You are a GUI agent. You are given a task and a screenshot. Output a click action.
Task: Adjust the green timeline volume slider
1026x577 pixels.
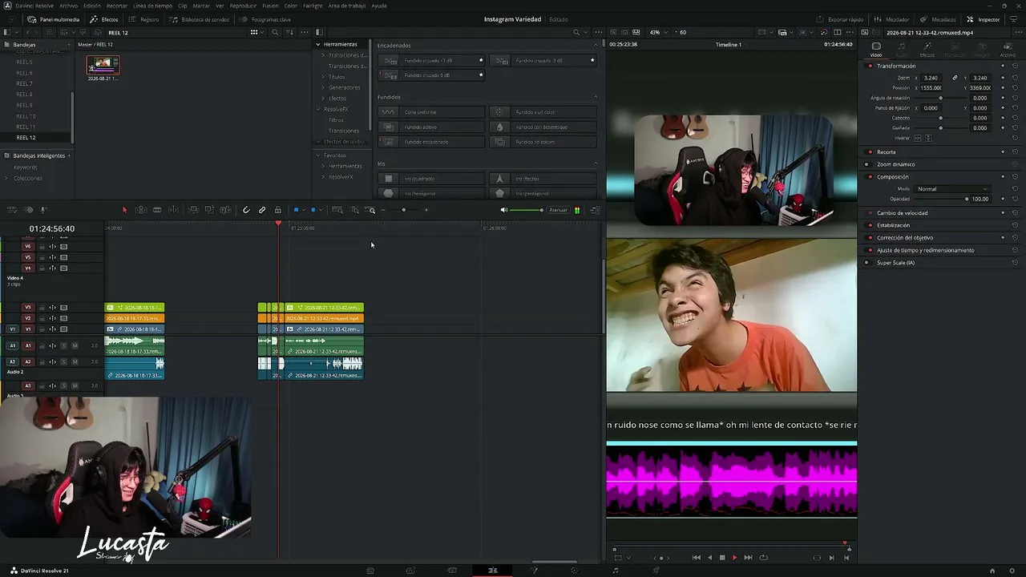pyautogui.click(x=527, y=210)
